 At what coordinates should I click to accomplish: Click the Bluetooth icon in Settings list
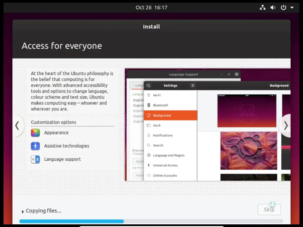(x=149, y=105)
